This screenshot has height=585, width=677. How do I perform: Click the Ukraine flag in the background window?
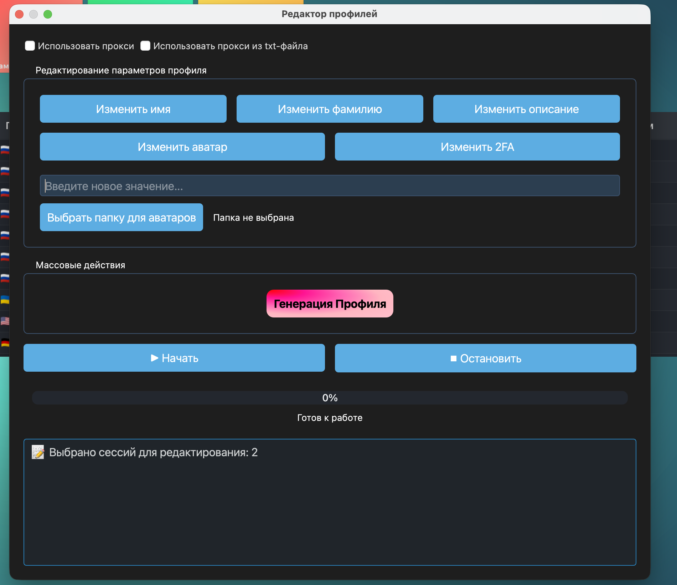(5, 300)
